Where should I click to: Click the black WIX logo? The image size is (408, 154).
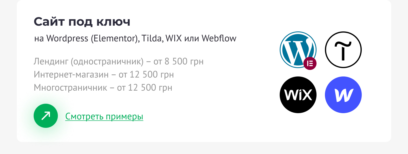(298, 95)
